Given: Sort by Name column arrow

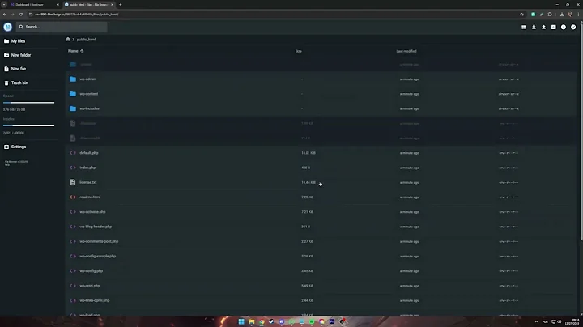Looking at the screenshot, I should point(82,51).
